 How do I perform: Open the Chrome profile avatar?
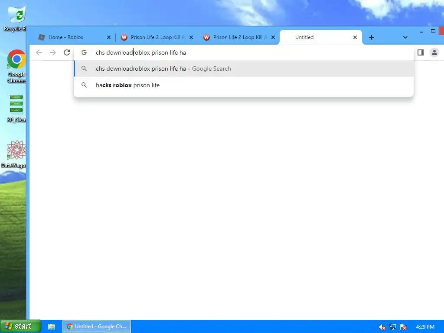click(434, 52)
